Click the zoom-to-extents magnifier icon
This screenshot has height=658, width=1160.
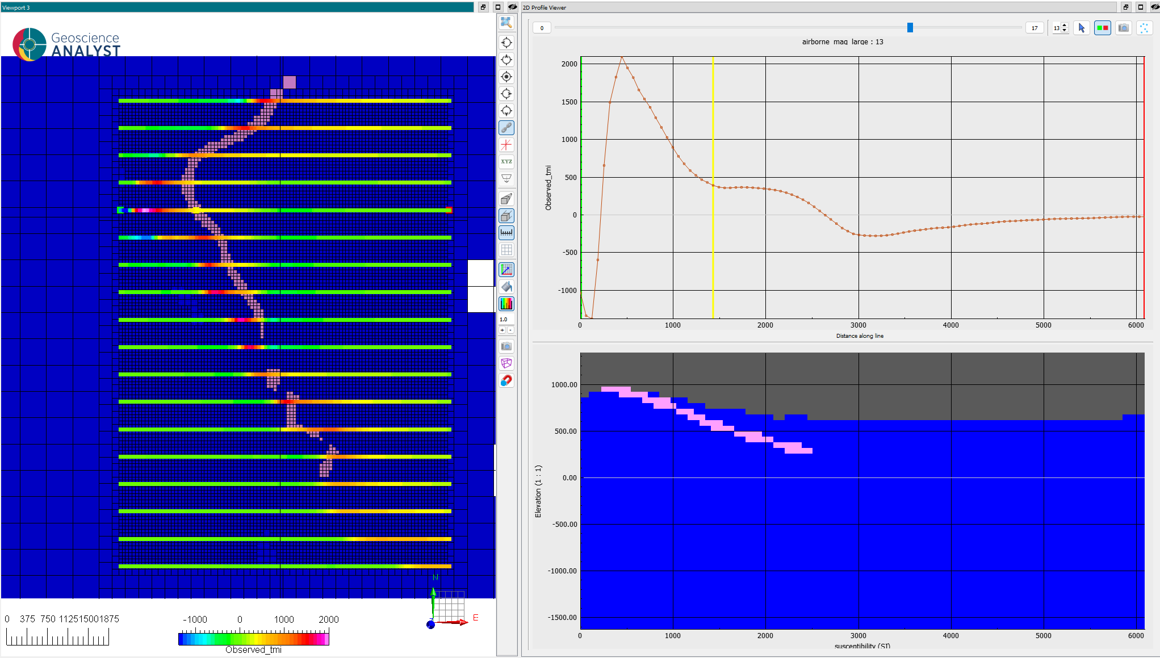506,22
